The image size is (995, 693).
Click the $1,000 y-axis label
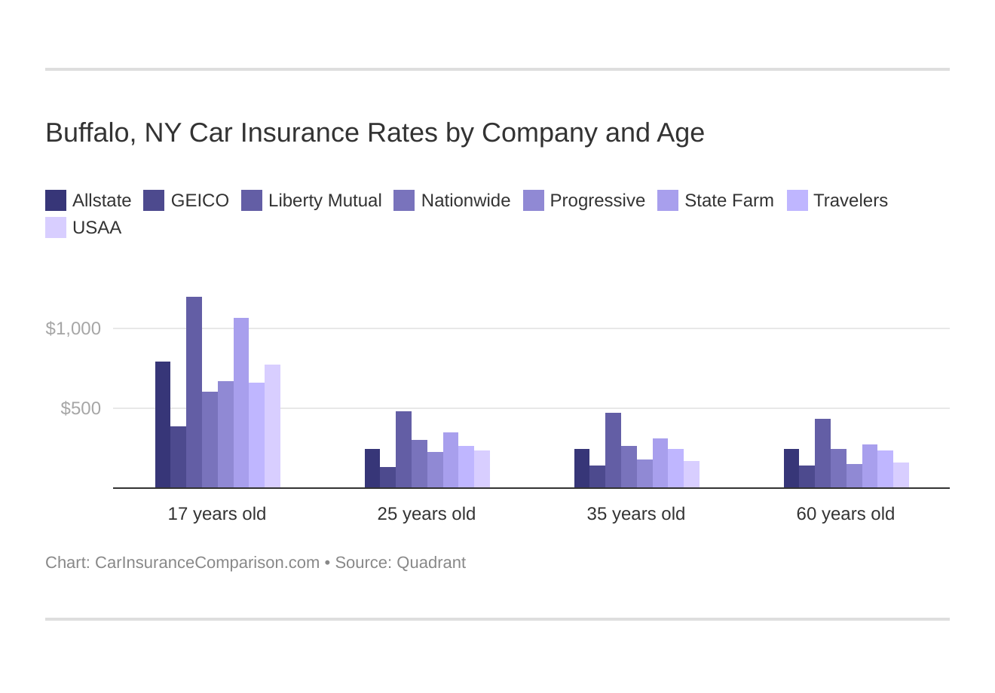coord(73,328)
